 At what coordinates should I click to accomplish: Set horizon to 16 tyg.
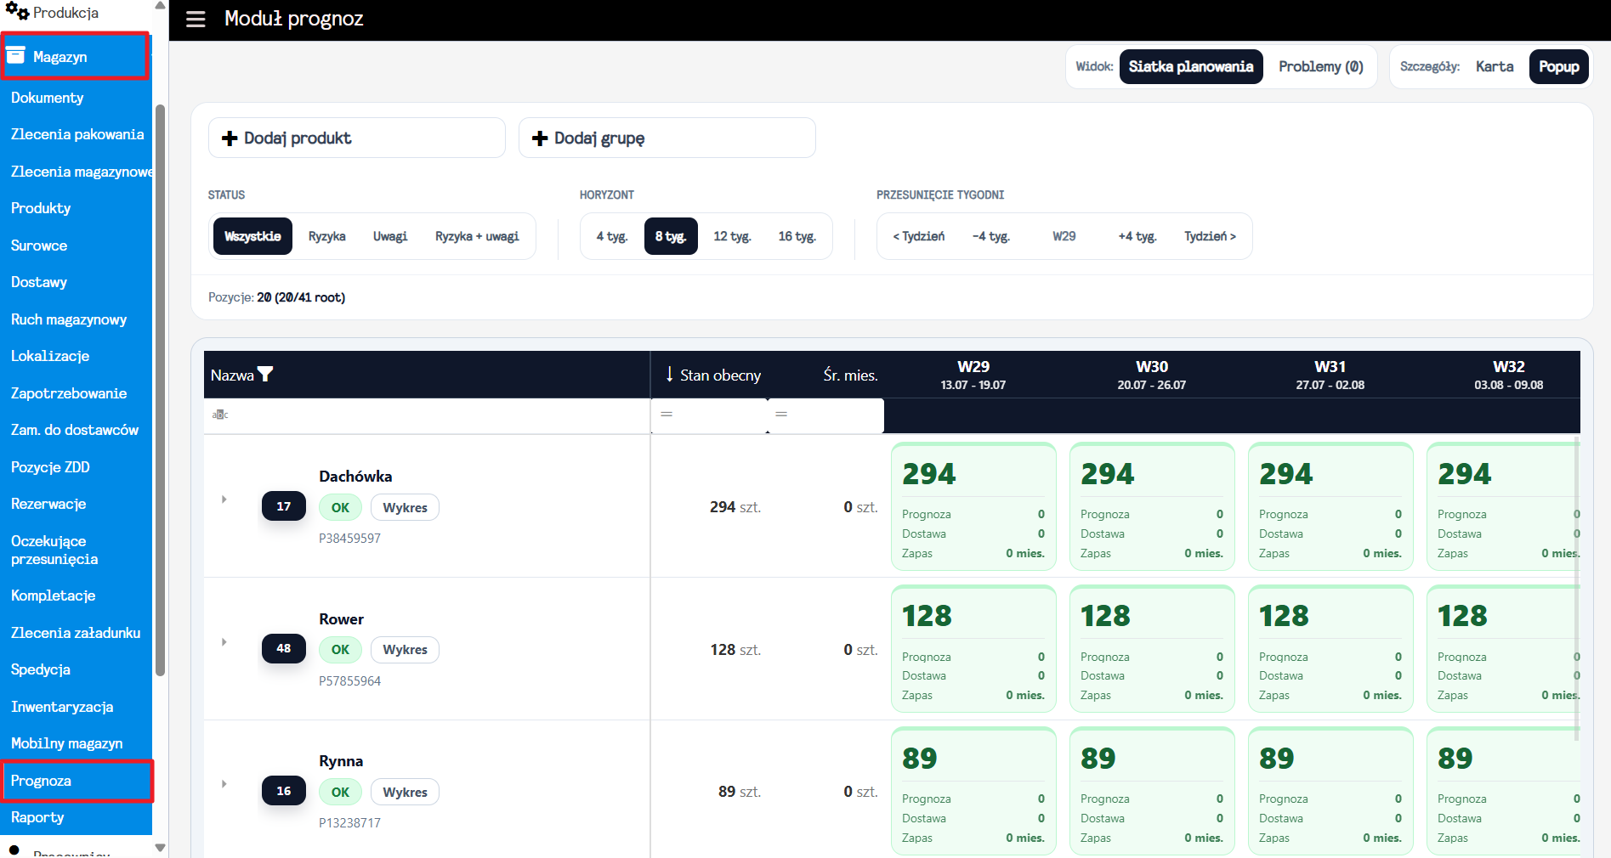click(x=797, y=236)
